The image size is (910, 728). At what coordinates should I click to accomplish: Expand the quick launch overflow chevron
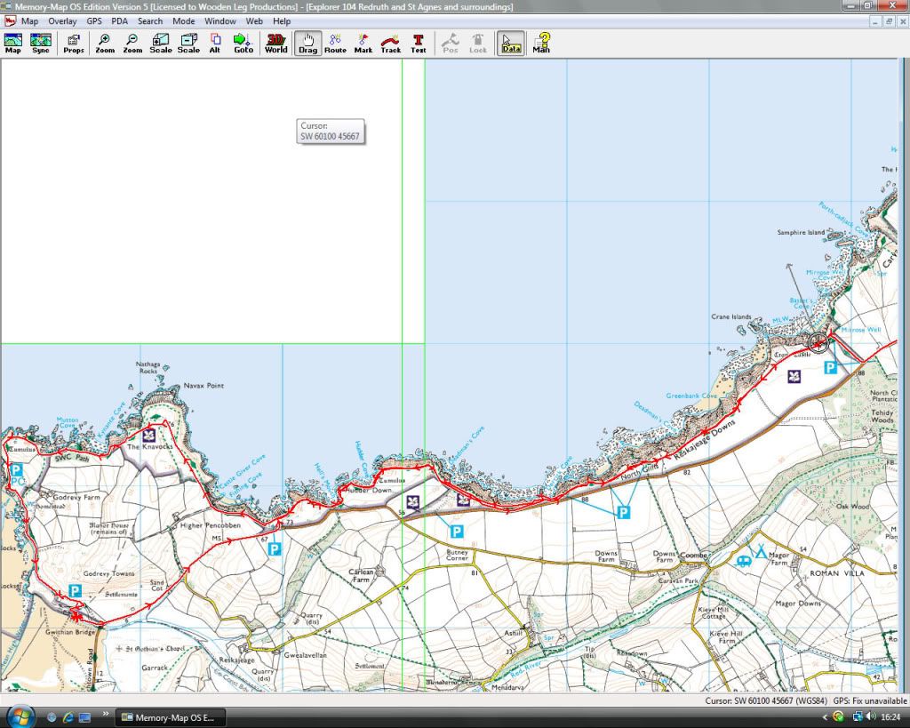click(106, 714)
